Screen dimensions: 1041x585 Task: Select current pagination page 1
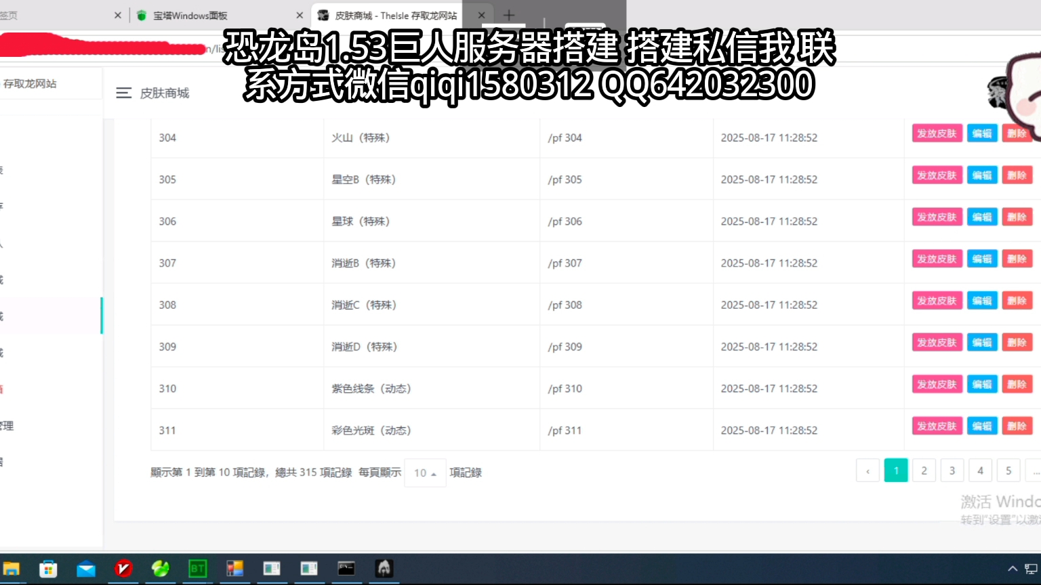tap(896, 471)
